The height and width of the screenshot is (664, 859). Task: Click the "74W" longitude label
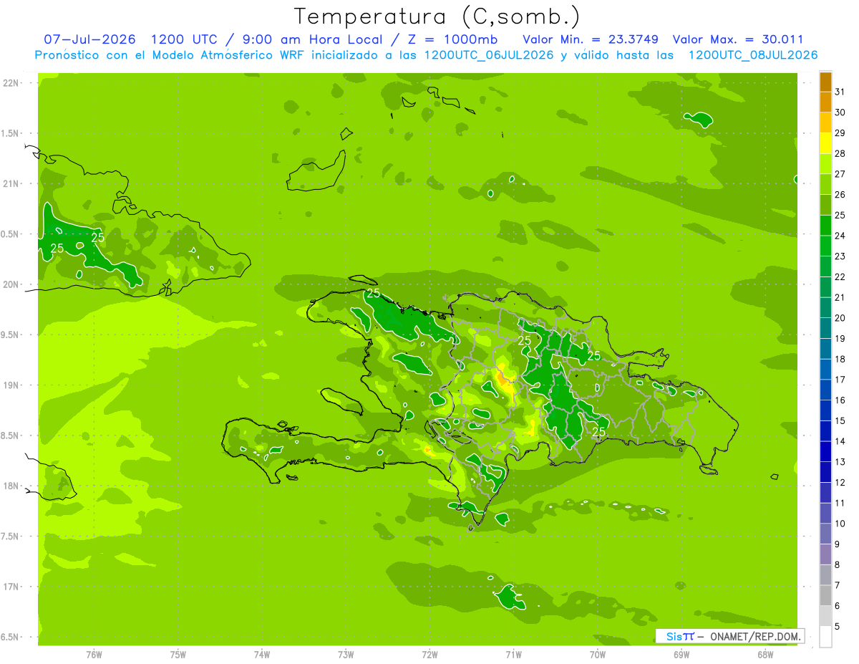261,654
